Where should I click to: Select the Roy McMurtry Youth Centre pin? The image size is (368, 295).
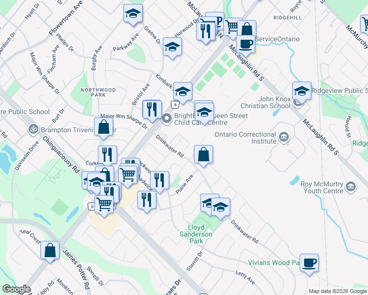pyautogui.click(x=351, y=187)
